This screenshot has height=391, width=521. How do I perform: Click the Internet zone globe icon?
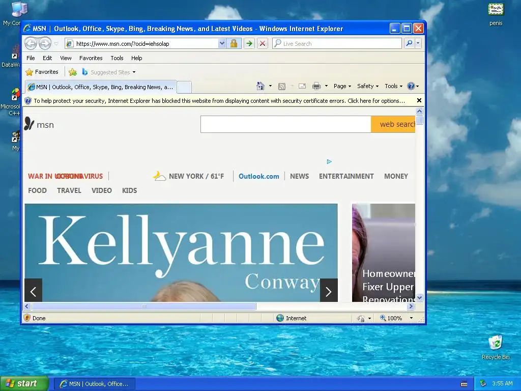pos(280,318)
